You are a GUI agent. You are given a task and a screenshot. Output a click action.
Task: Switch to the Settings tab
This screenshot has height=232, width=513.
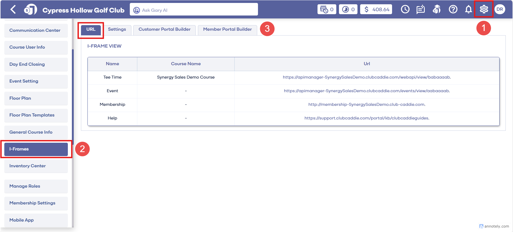(117, 29)
